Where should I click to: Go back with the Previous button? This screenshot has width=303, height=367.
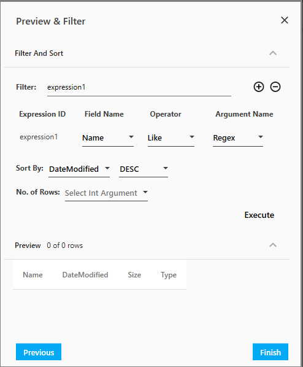click(x=39, y=352)
